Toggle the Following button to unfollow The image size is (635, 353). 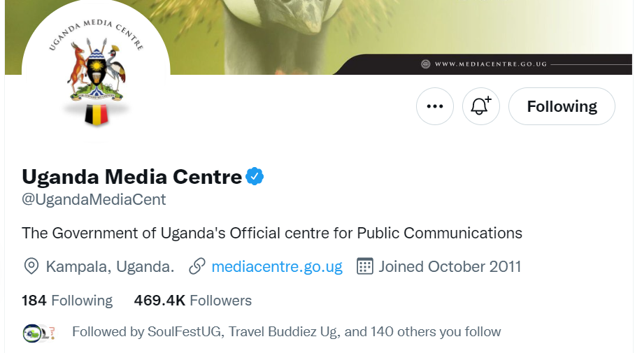coord(562,106)
